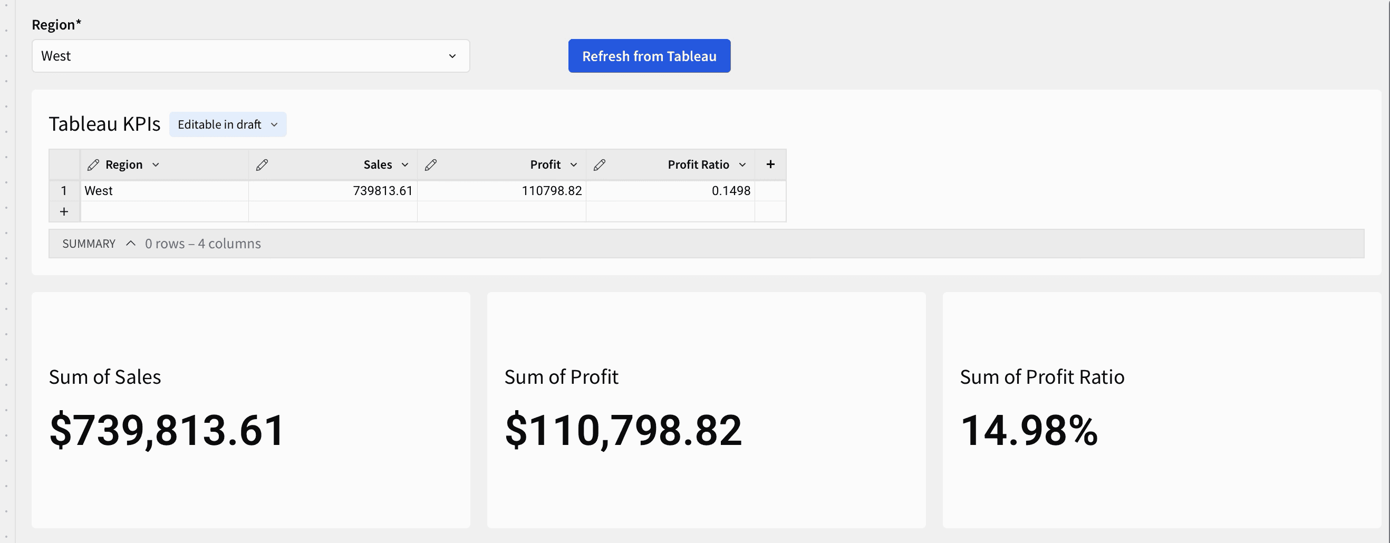Image resolution: width=1390 pixels, height=543 pixels.
Task: Select the 0.1498 Profit Ratio cell
Action: point(670,191)
